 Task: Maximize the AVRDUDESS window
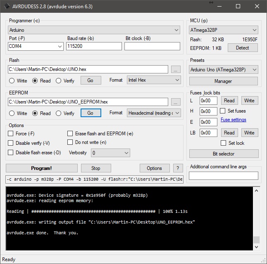click(238, 6)
